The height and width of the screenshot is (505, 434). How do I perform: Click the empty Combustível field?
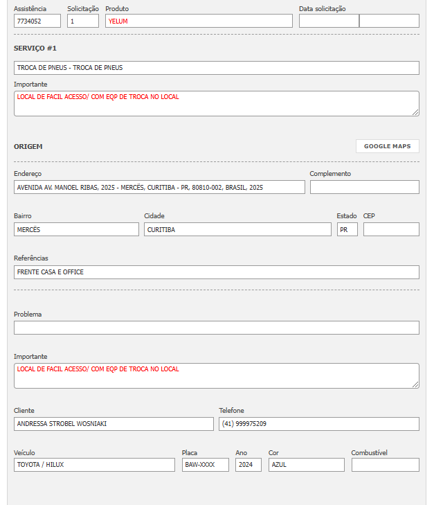[385, 465]
